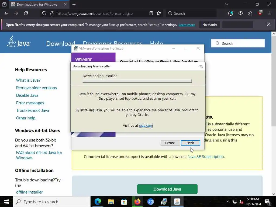This screenshot has width=276, height=207.
Task: Open Learn more link in notification
Action: click(187, 25)
